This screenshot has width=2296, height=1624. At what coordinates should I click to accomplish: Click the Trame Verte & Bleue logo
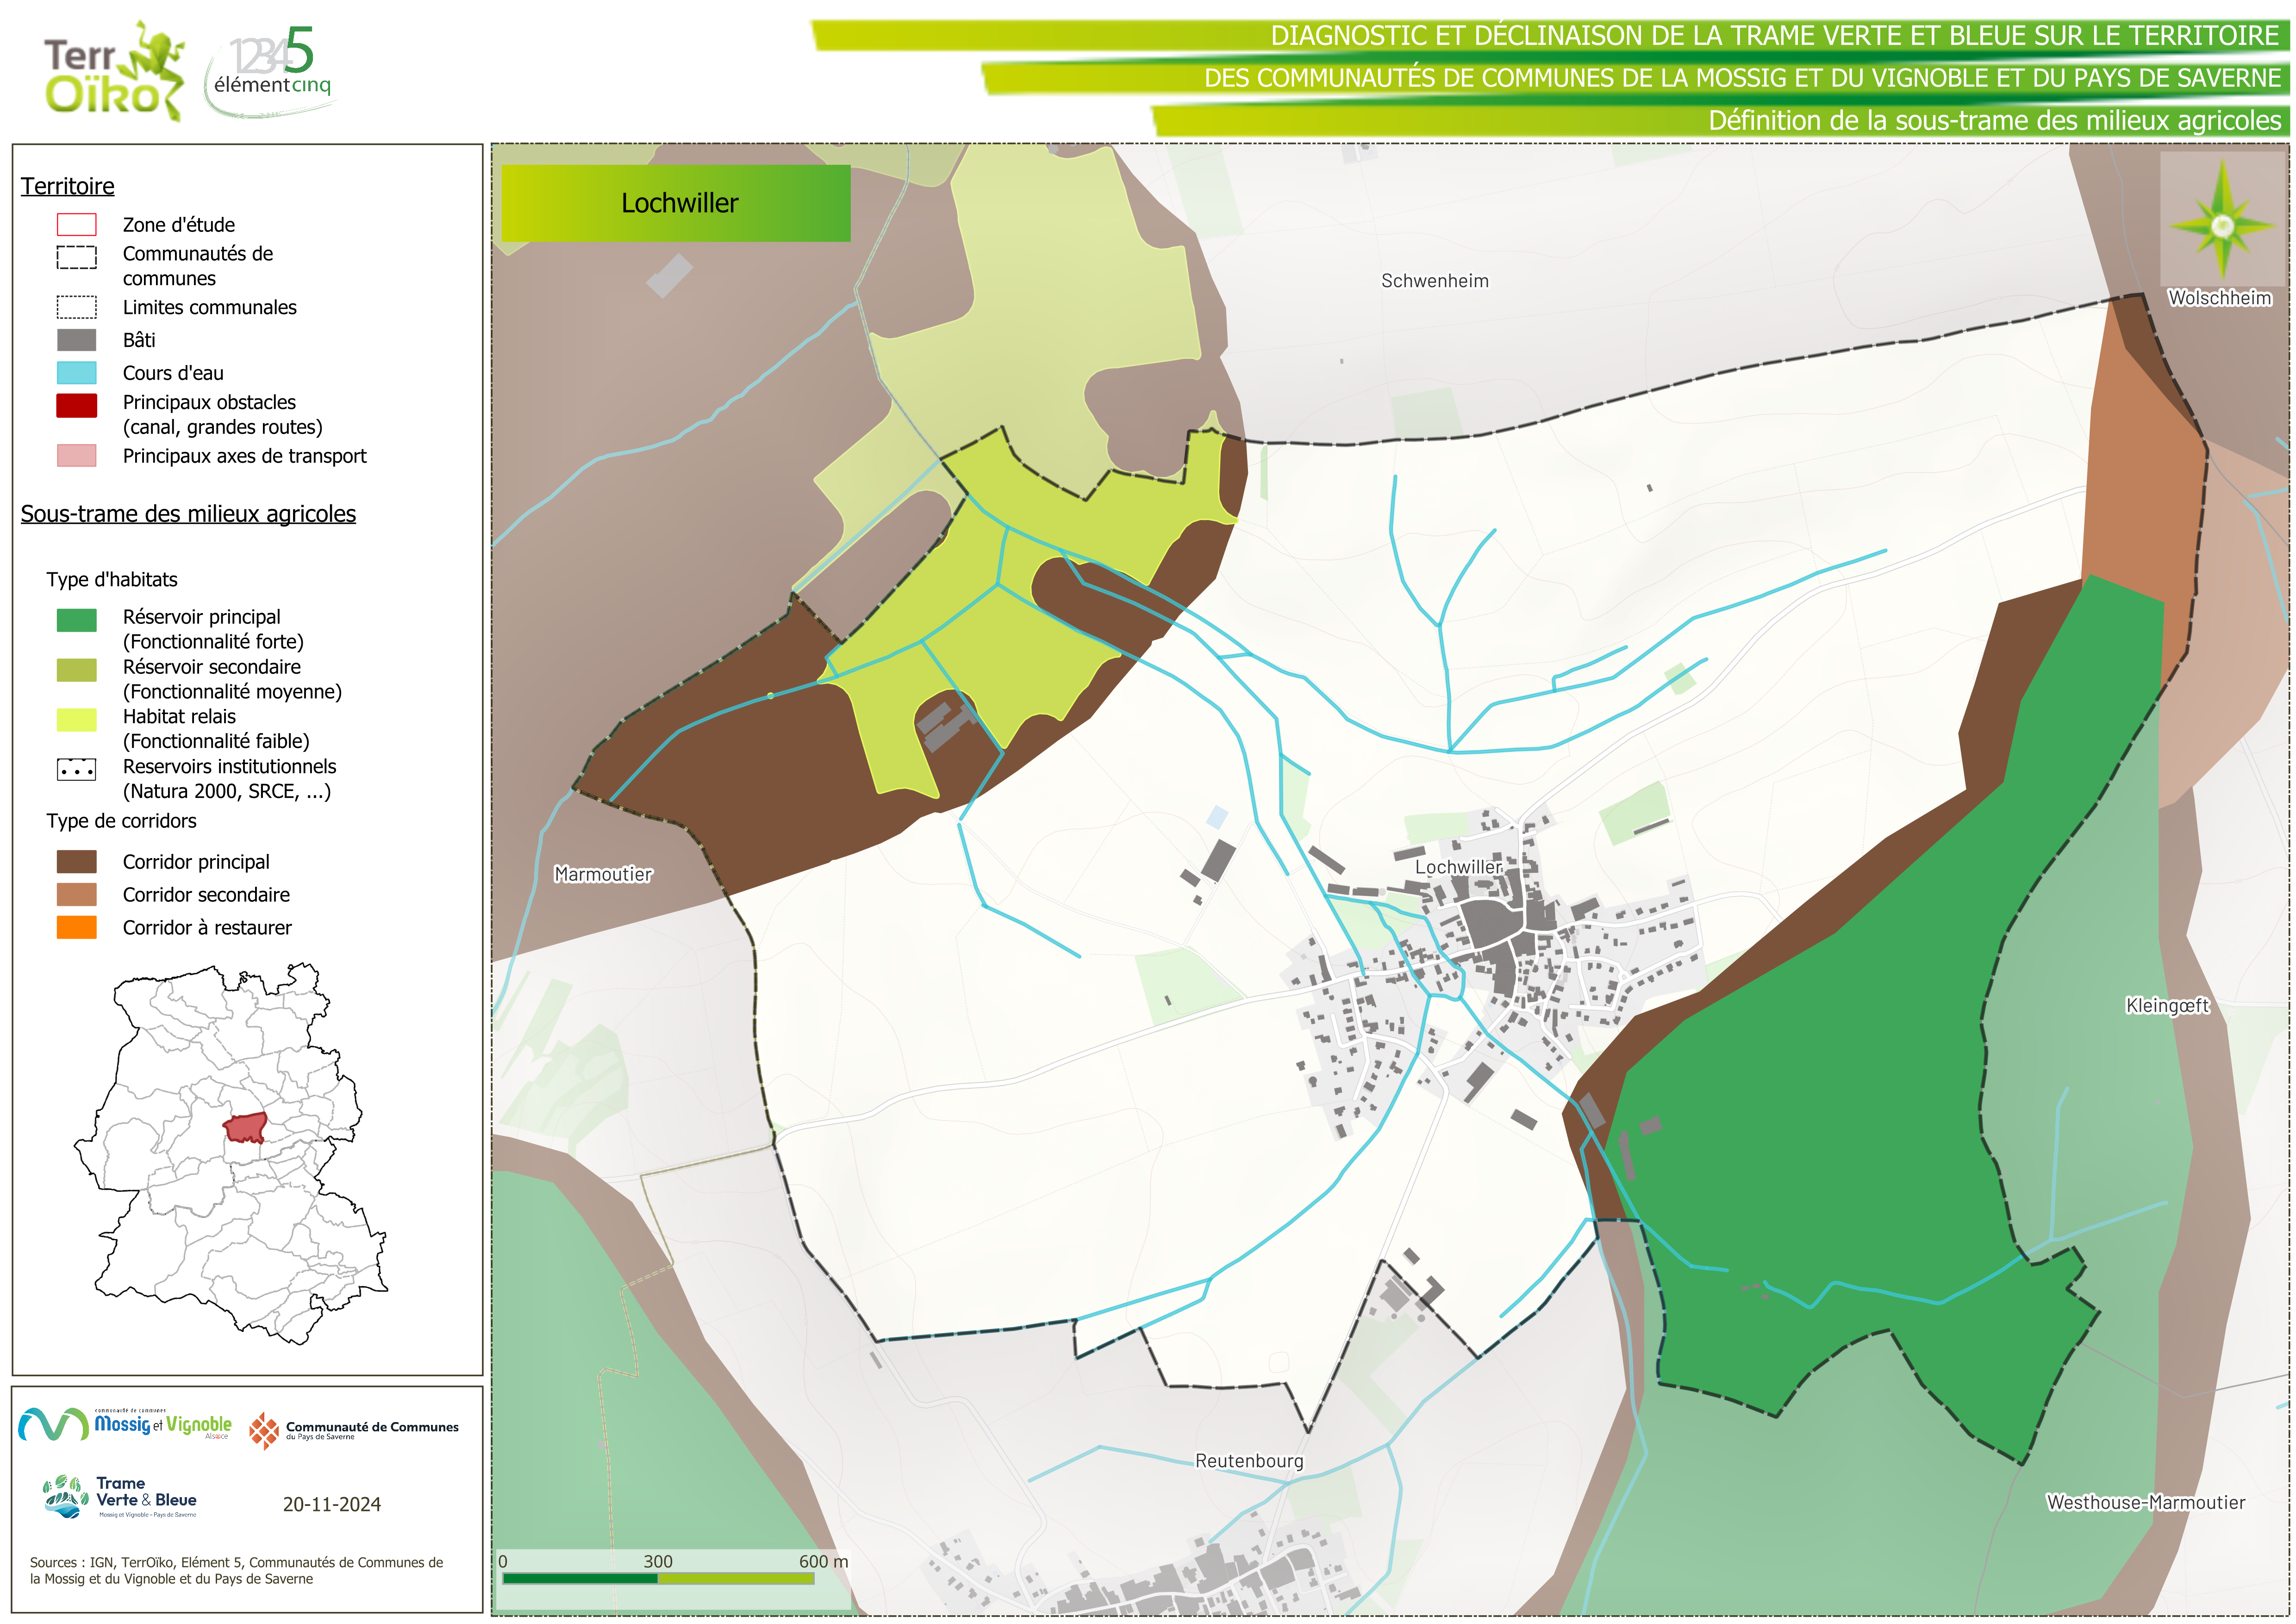(121, 1497)
